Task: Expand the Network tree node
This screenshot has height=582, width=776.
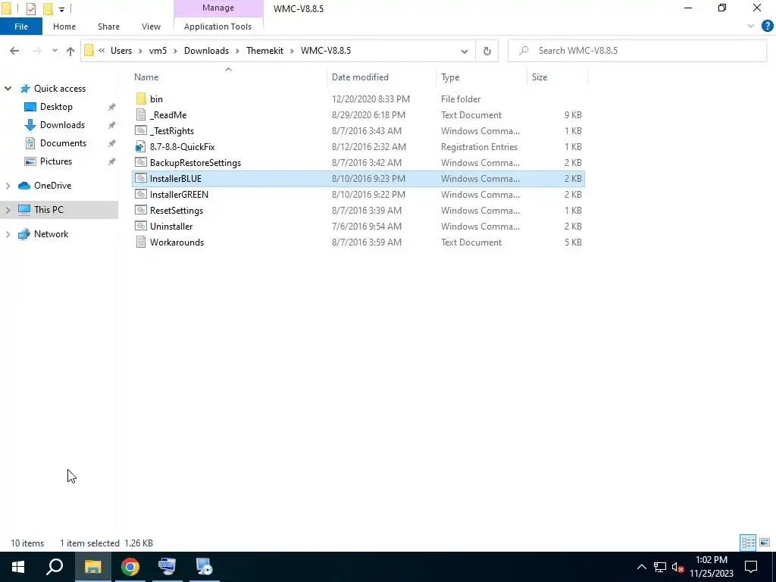Action: click(8, 234)
